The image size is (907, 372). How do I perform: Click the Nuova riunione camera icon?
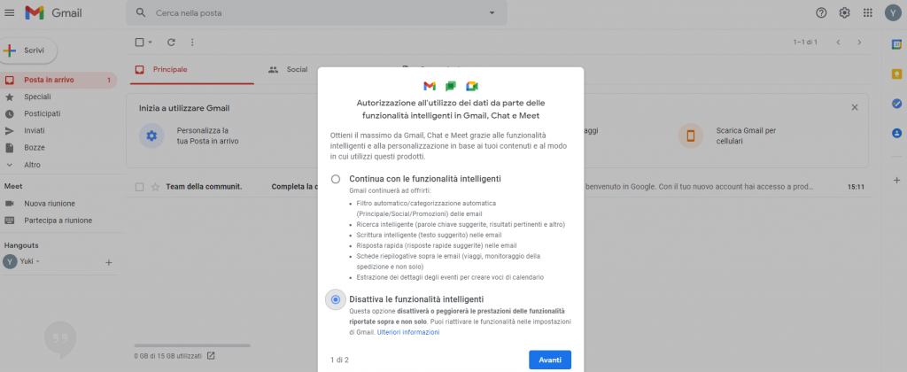pos(9,204)
